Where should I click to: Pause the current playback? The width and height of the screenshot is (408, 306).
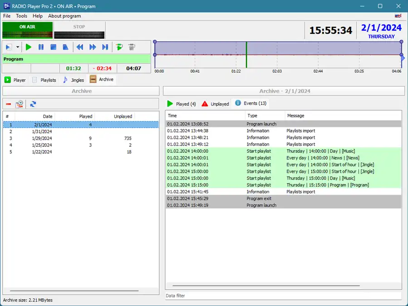[x=41, y=47]
